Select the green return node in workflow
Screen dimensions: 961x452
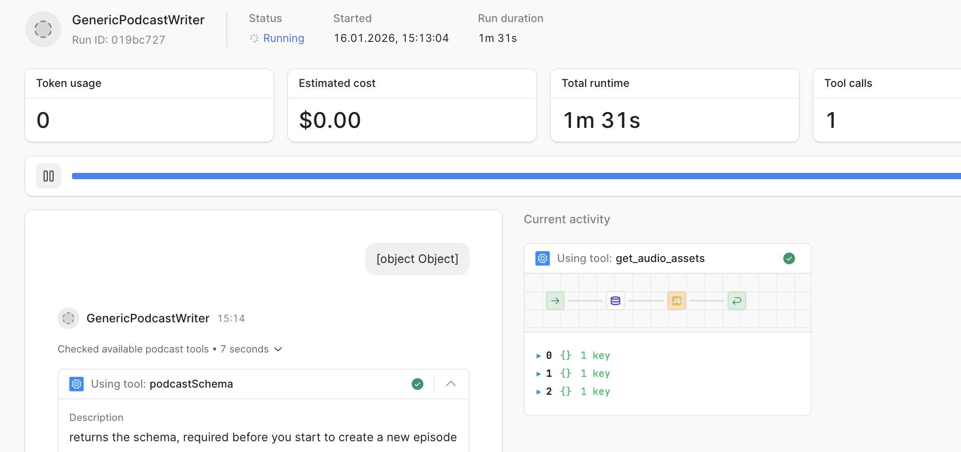click(737, 301)
